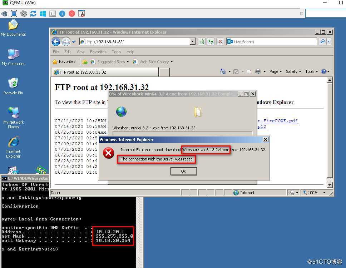Open the View menu in IE
The width and height of the screenshot is (346, 268).
tap(80, 51)
